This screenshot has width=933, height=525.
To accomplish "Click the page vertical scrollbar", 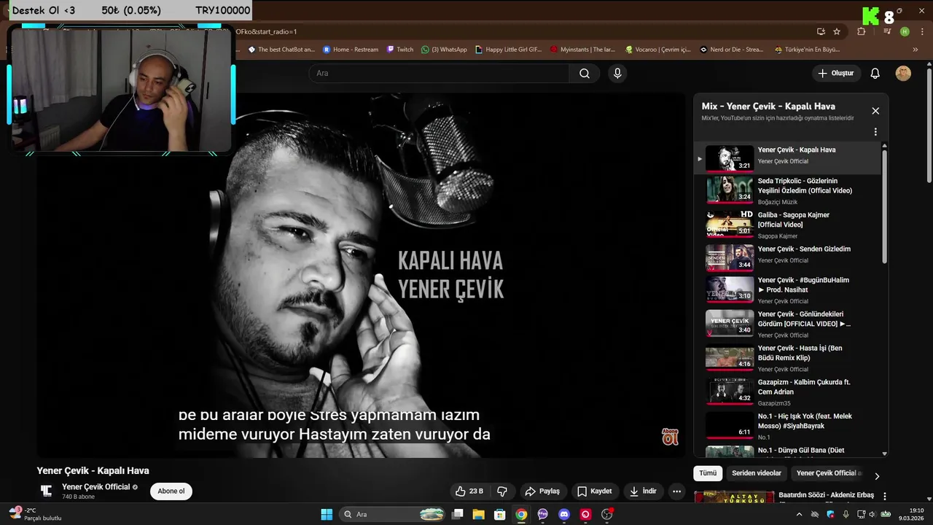I will point(929,124).
